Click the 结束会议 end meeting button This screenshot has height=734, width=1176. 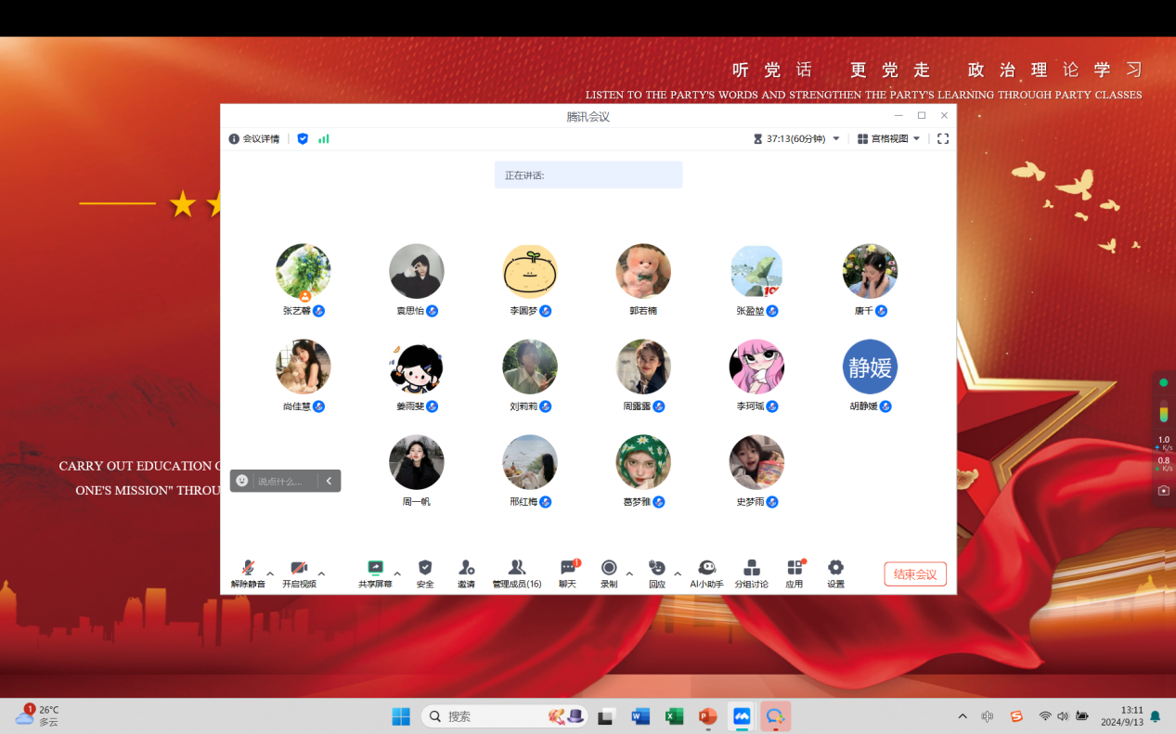[915, 574]
